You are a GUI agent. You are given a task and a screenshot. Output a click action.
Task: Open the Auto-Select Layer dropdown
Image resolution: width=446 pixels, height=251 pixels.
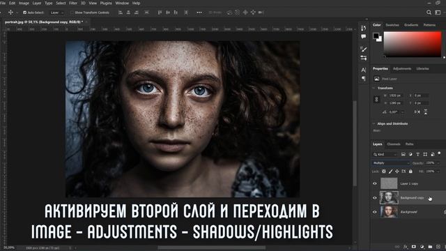pos(56,13)
